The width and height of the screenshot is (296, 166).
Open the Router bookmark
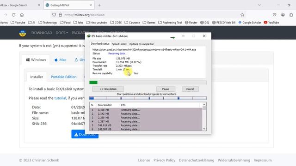coord(191,23)
